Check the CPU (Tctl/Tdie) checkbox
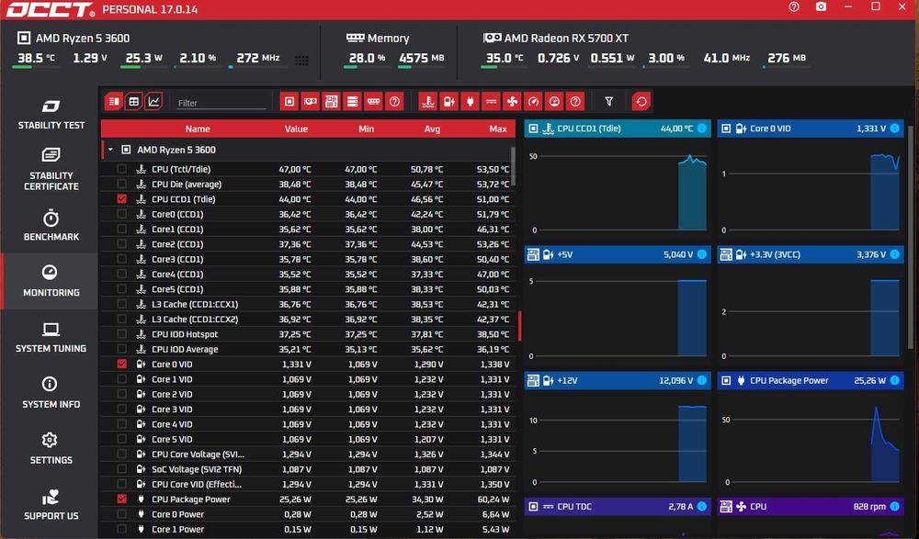 (x=121, y=169)
